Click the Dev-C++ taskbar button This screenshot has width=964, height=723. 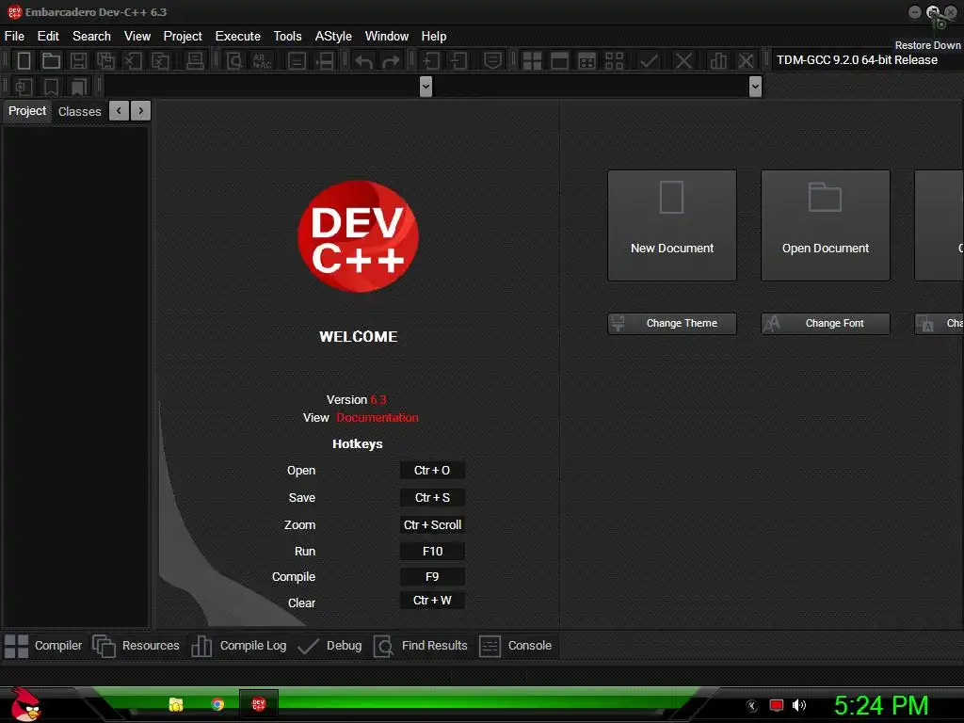pyautogui.click(x=258, y=704)
